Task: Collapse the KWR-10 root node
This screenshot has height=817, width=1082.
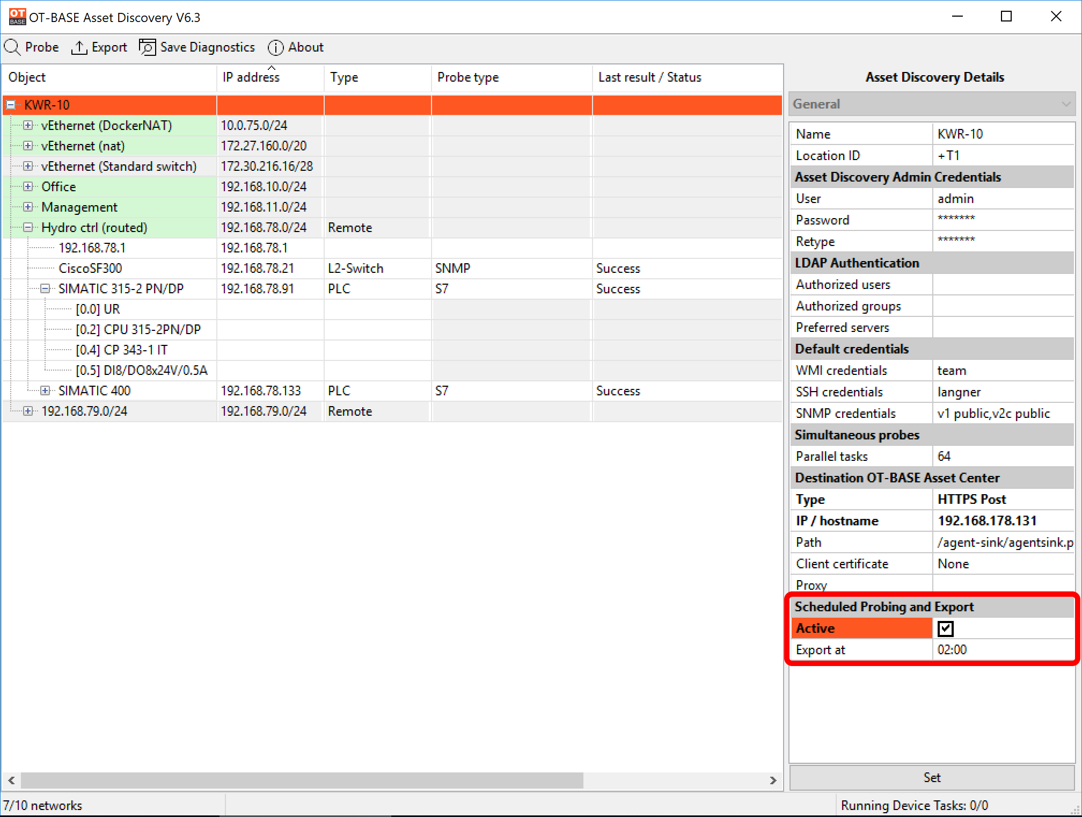Action: pyautogui.click(x=11, y=105)
